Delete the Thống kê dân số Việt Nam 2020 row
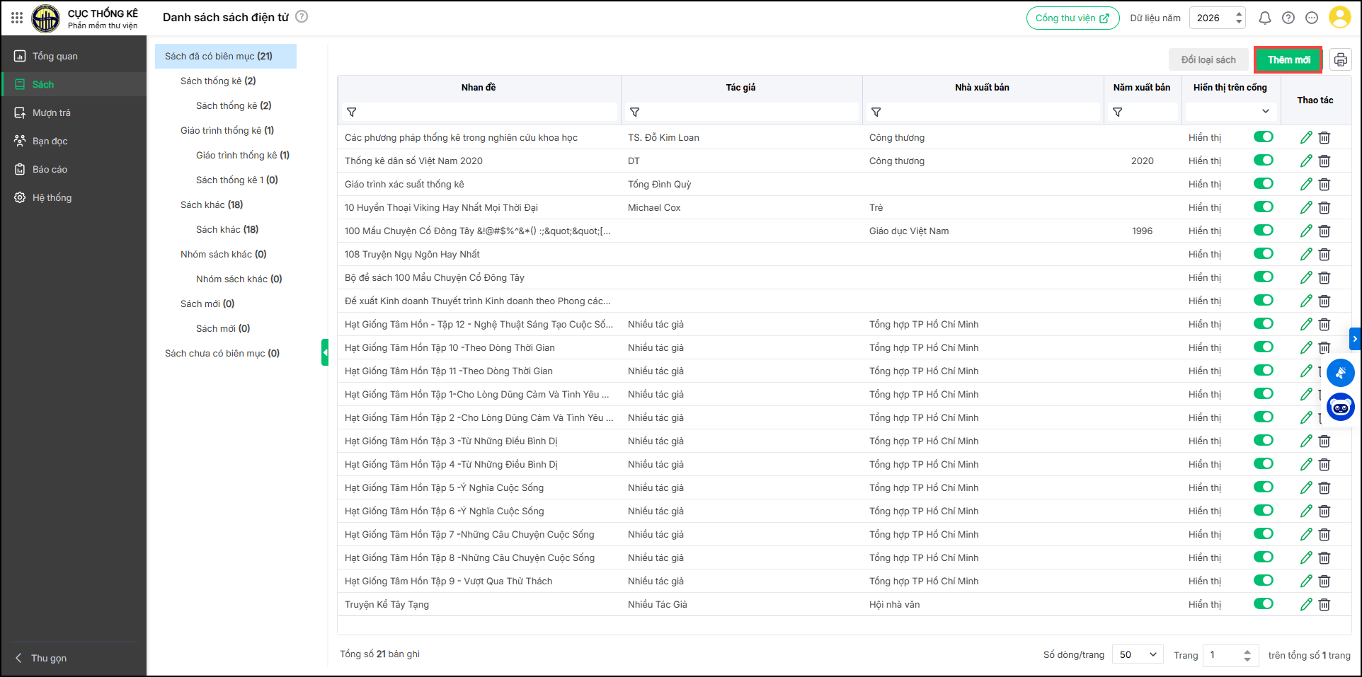Viewport: 1362px width, 677px height. (x=1324, y=161)
